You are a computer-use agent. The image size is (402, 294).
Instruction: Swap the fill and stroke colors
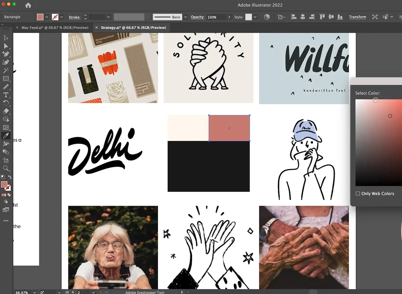coord(10,177)
